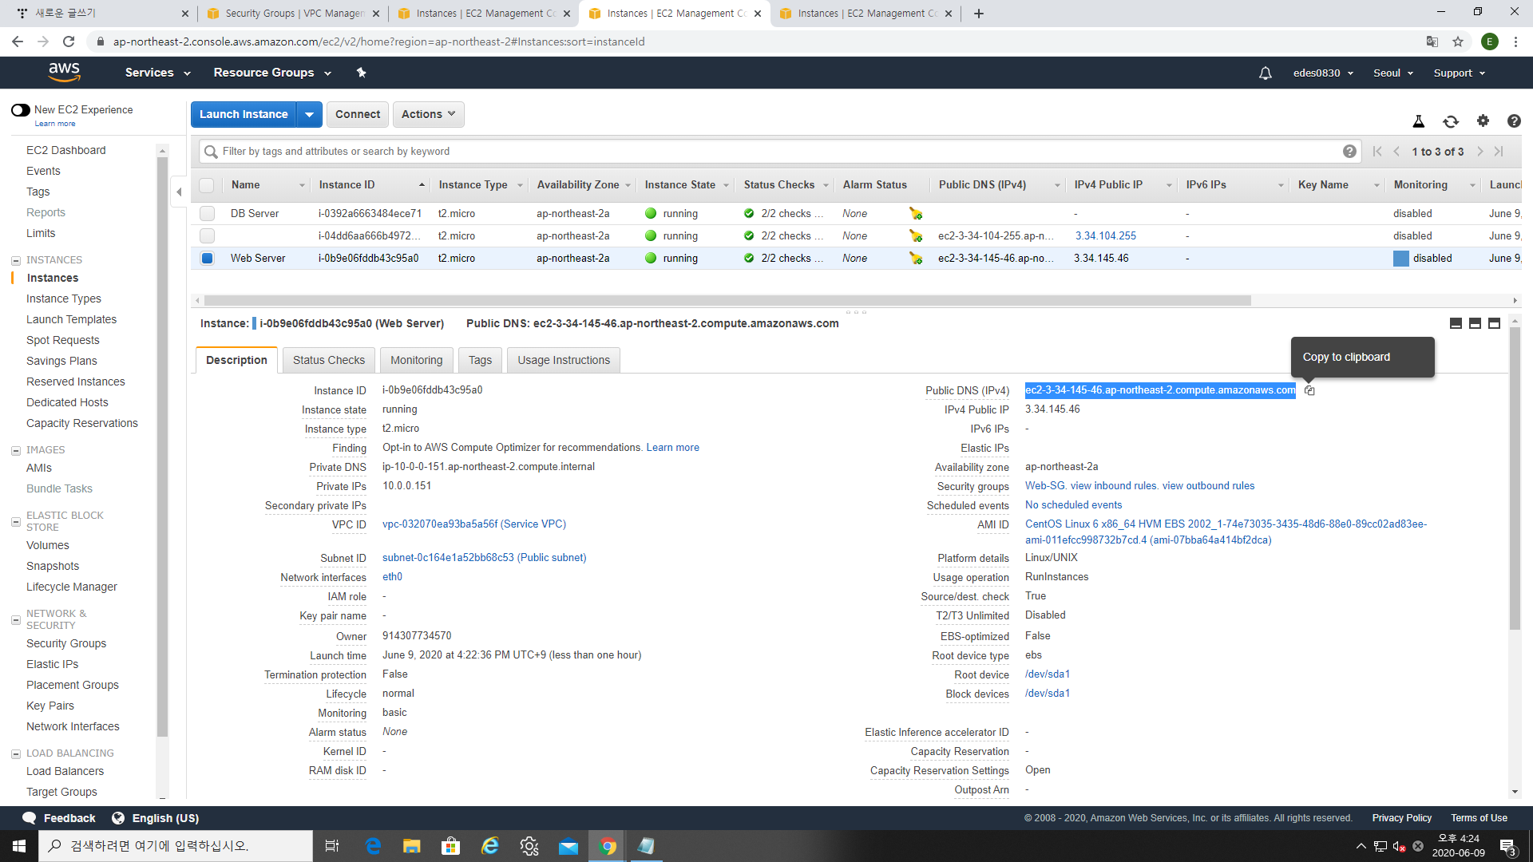Click the details pane vertical scrollbar
Screen dimensions: 1533x862
[1515, 479]
